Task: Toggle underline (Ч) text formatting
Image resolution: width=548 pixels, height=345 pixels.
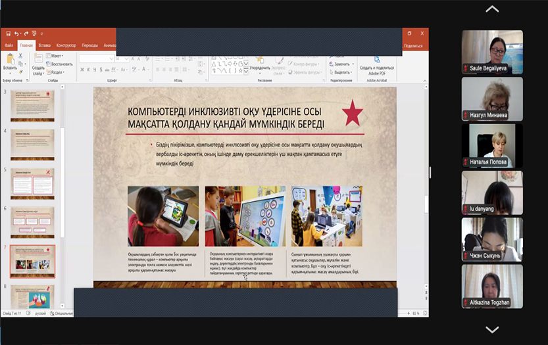Action: click(x=95, y=69)
